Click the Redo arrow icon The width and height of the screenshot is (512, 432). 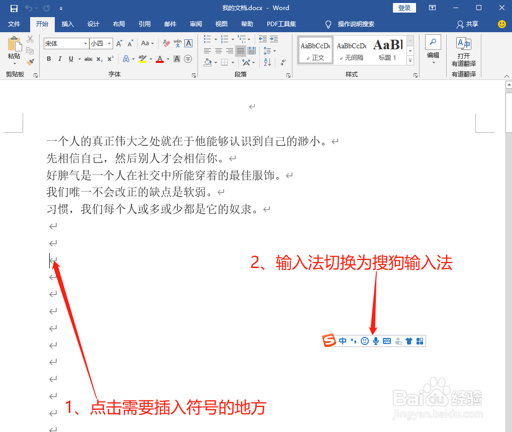46,8
